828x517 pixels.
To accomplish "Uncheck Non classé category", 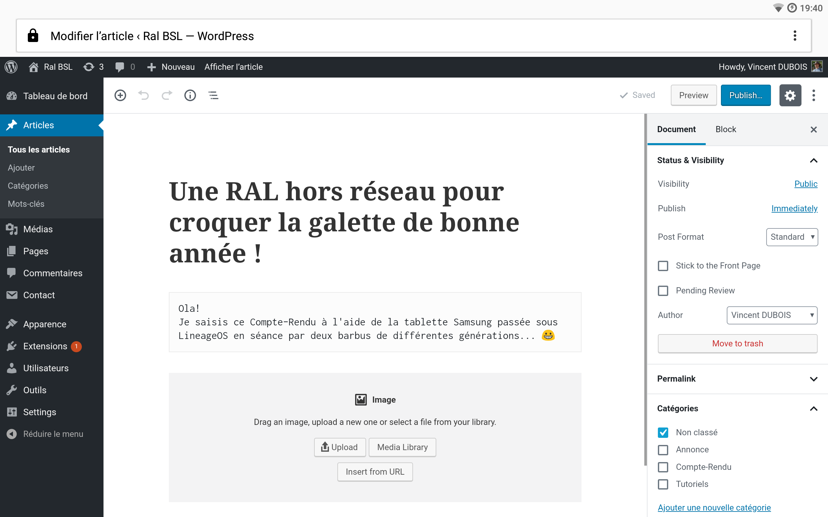I will (x=663, y=433).
